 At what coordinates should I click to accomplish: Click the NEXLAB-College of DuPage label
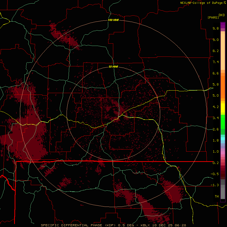tap(201, 3)
